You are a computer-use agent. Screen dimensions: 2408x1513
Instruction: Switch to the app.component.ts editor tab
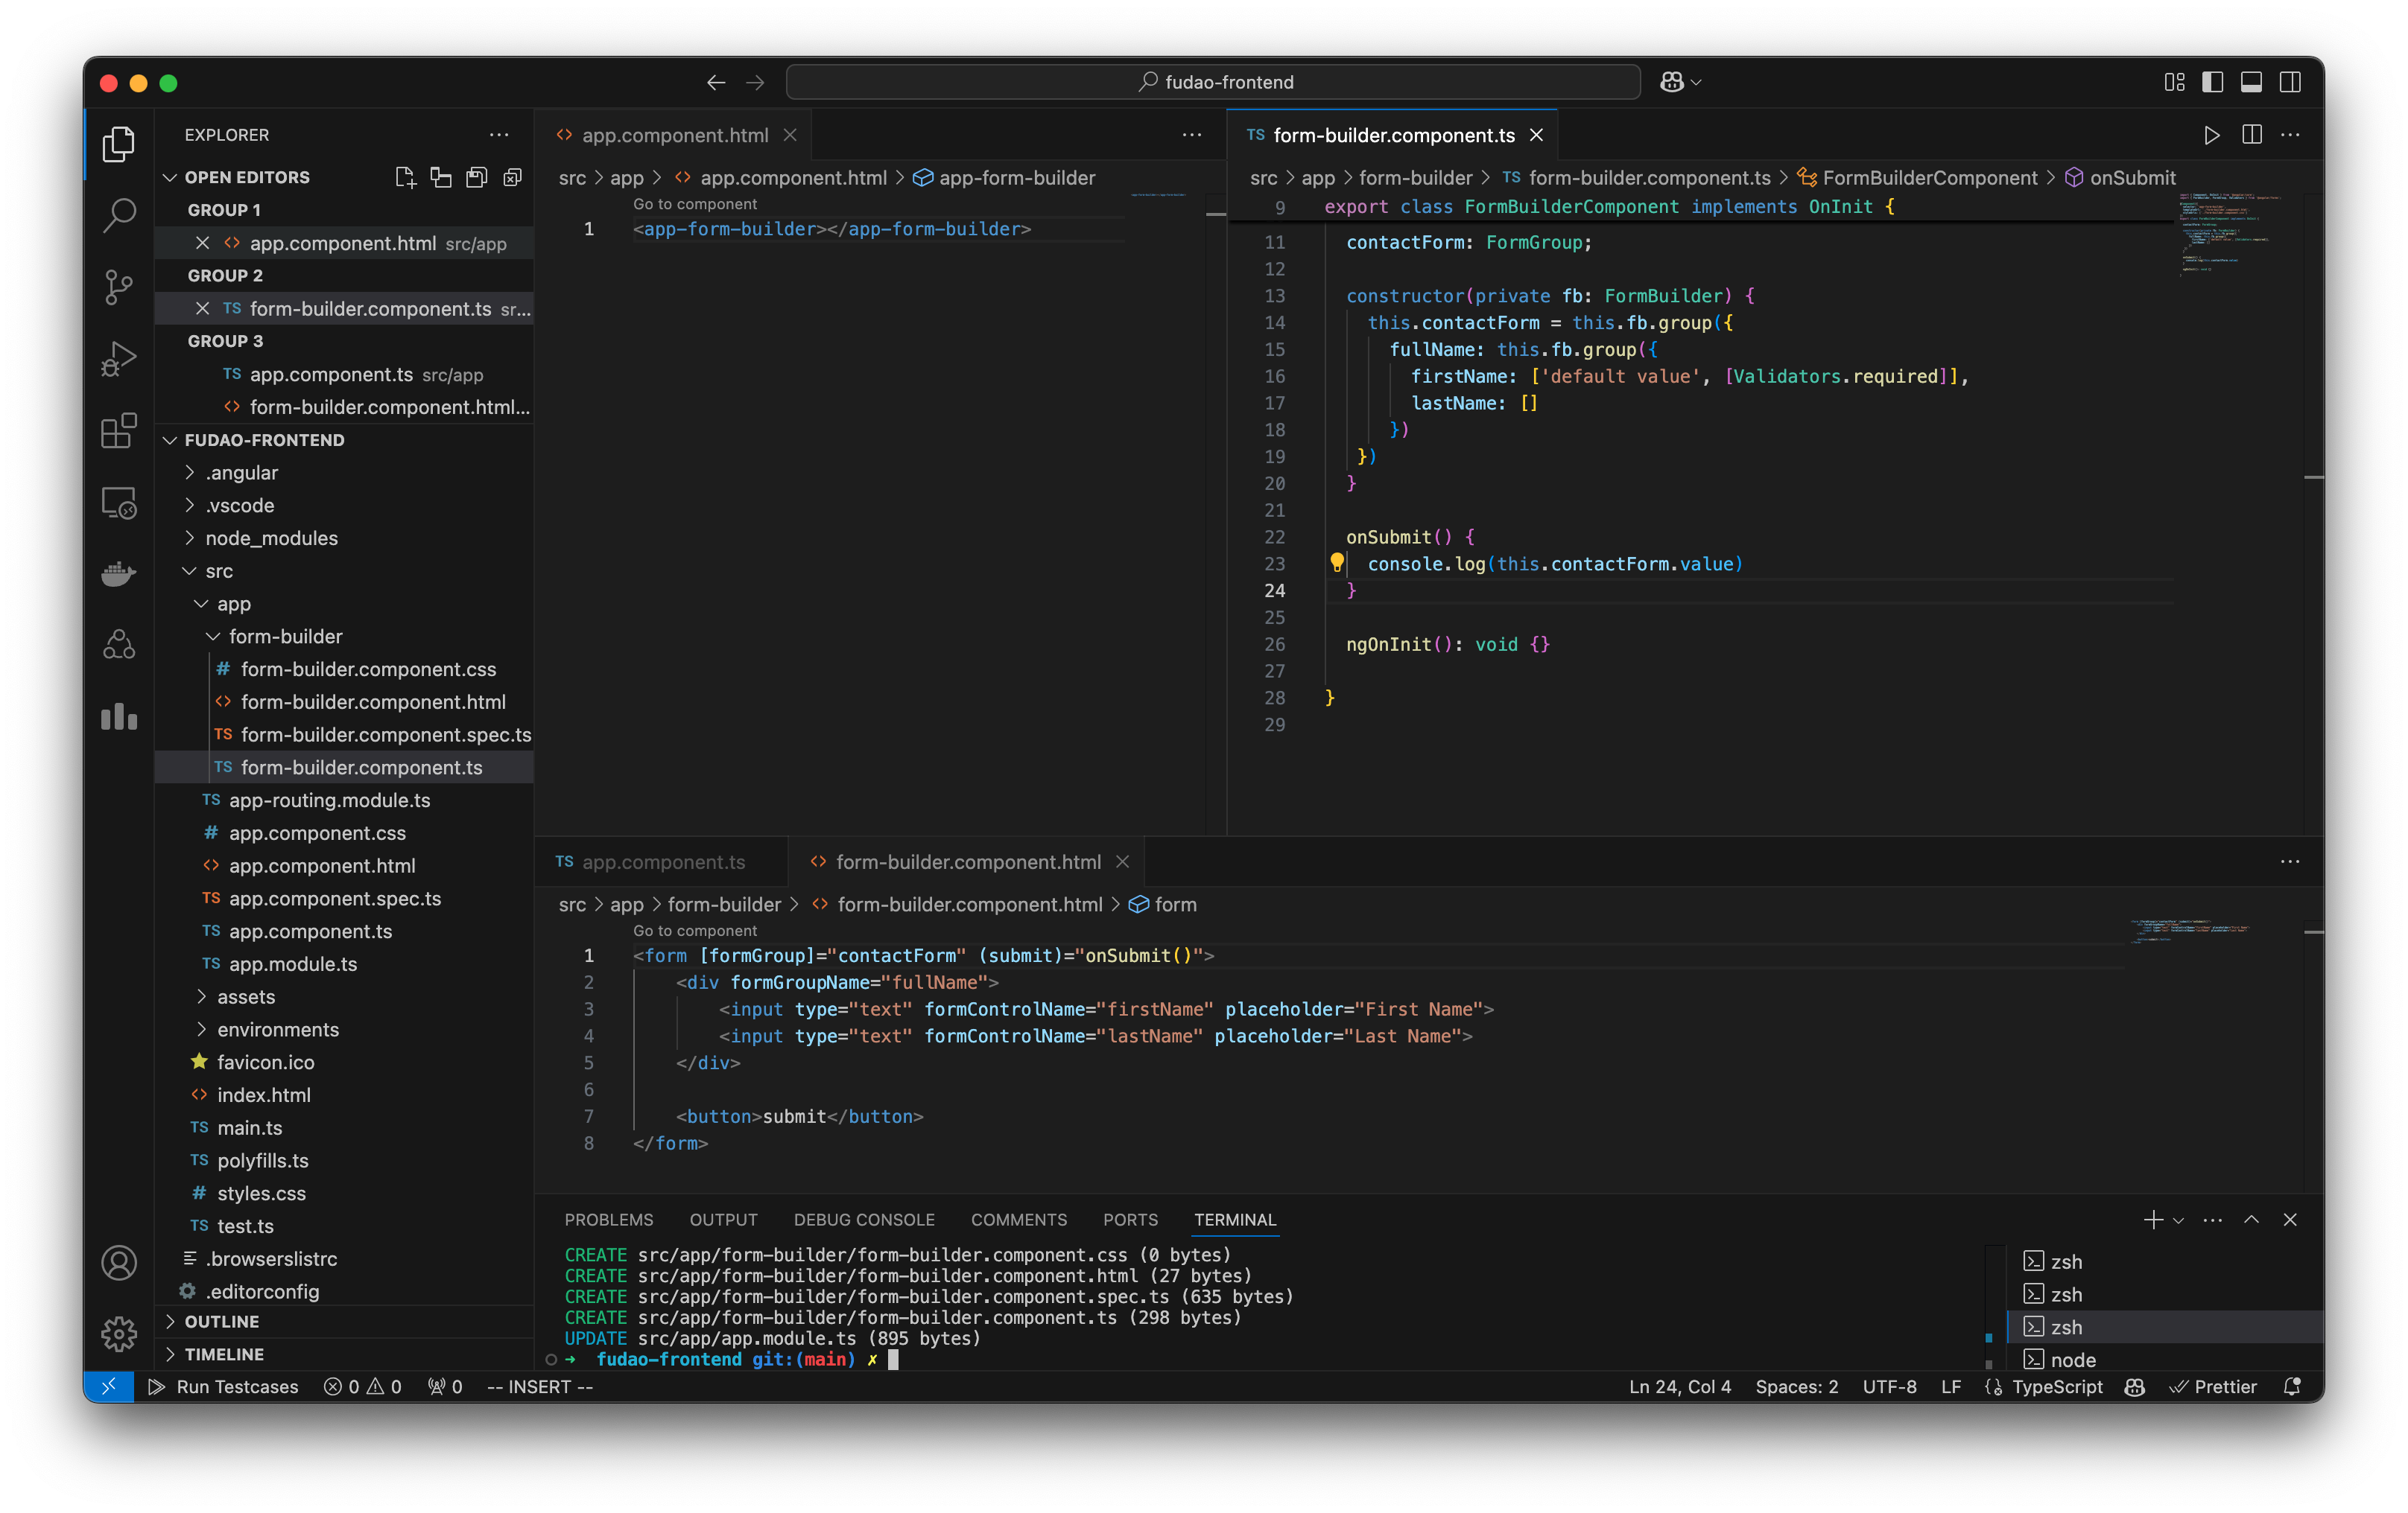pos(663,861)
